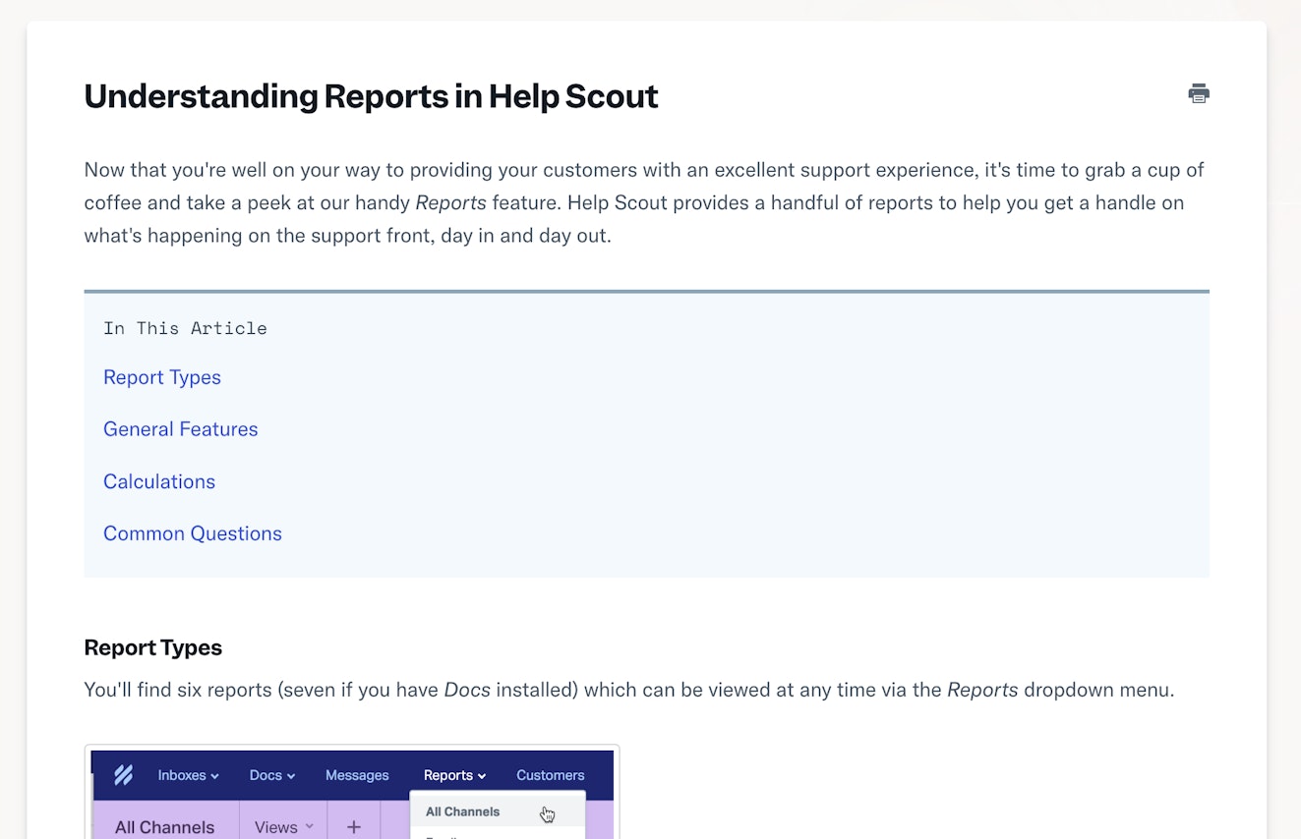The image size is (1301, 839).
Task: Click the purple All Channels tab label
Action: coord(164,827)
